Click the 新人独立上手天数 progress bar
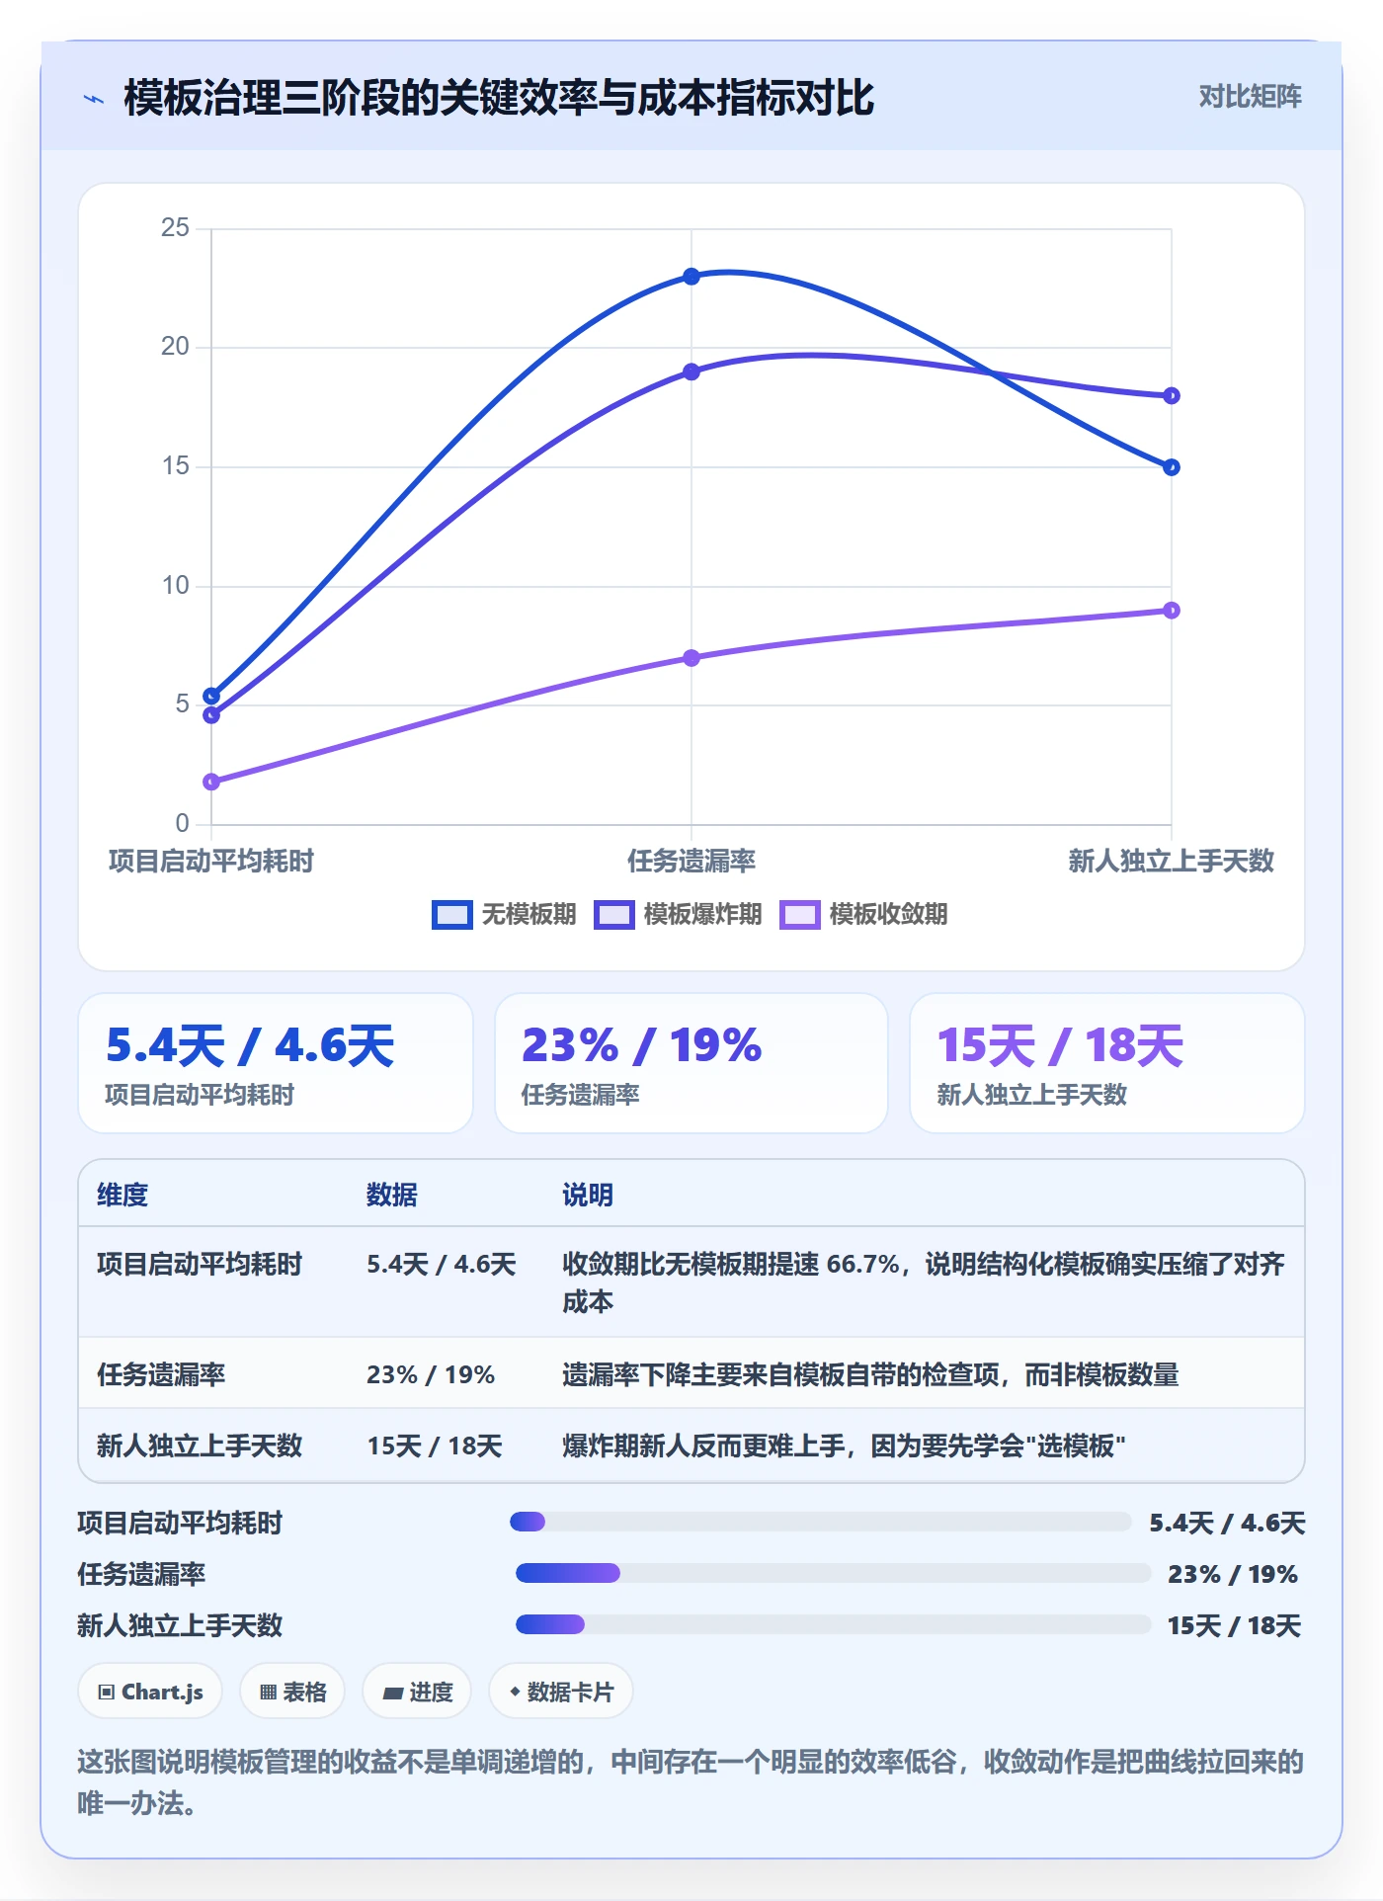 point(834,1624)
